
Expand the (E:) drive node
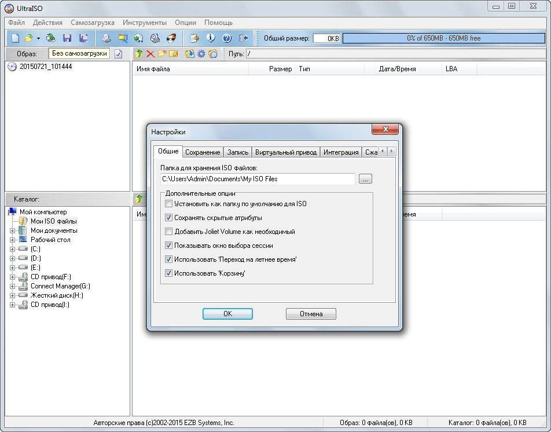click(x=12, y=268)
